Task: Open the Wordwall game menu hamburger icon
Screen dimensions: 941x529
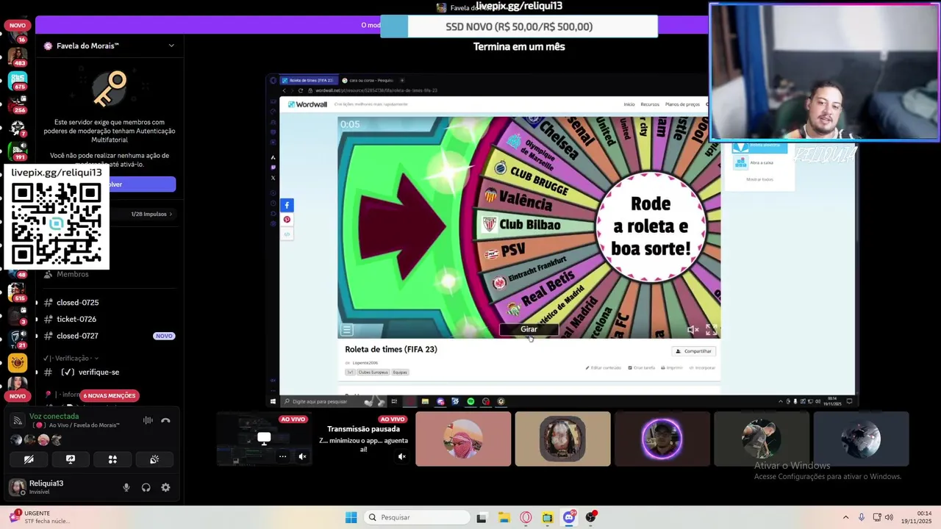Action: [x=347, y=330]
